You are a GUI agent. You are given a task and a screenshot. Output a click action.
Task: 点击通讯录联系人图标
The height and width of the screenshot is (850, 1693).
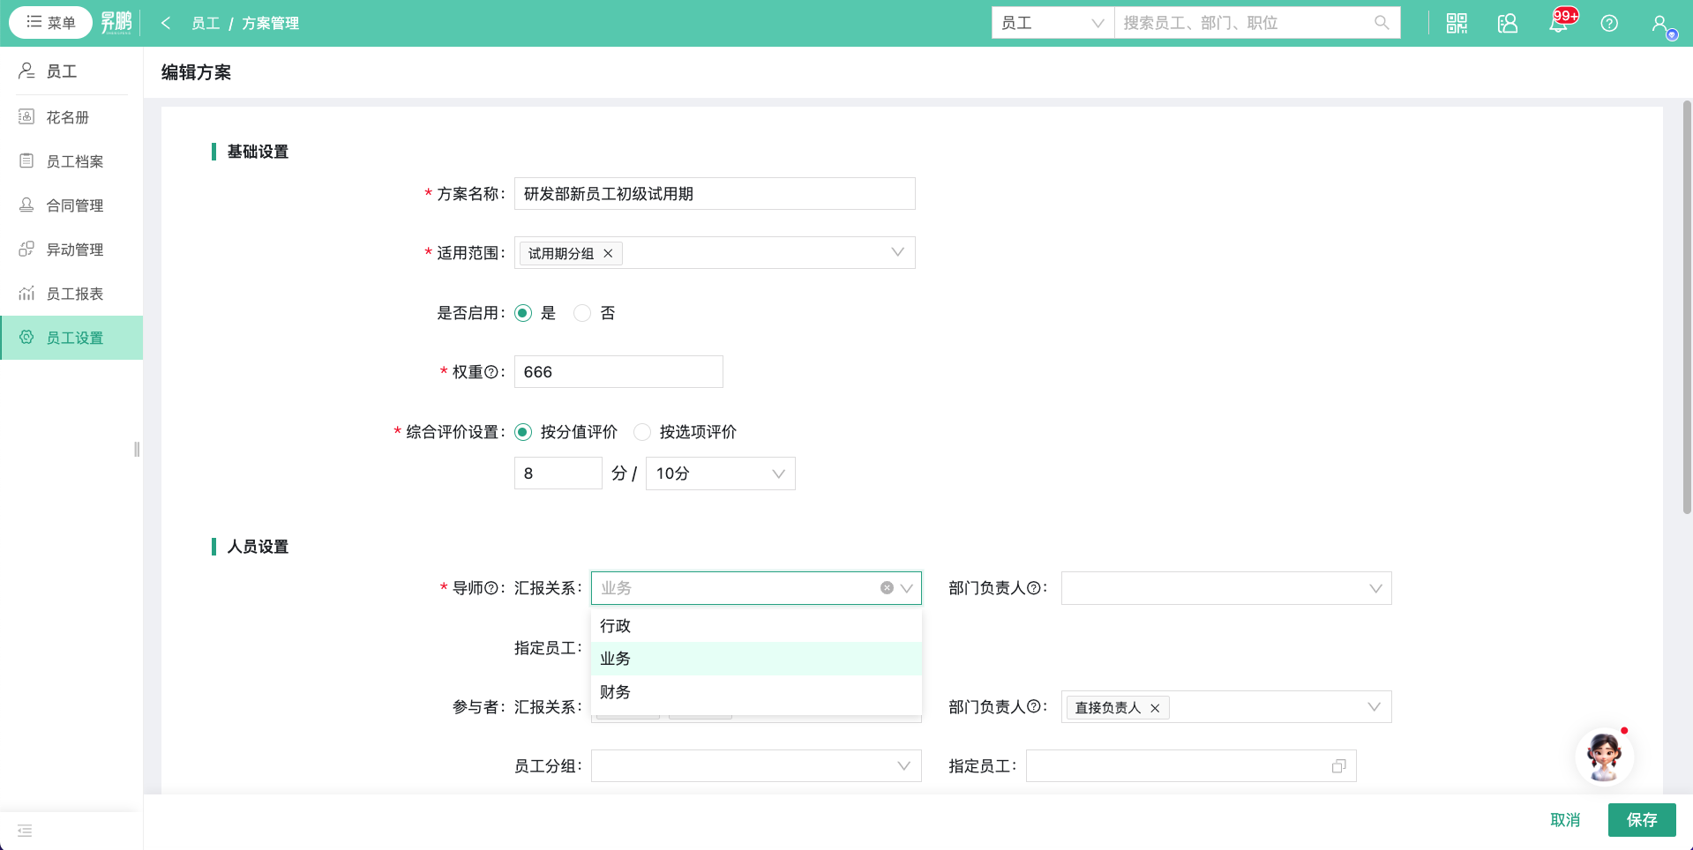coord(1506,23)
